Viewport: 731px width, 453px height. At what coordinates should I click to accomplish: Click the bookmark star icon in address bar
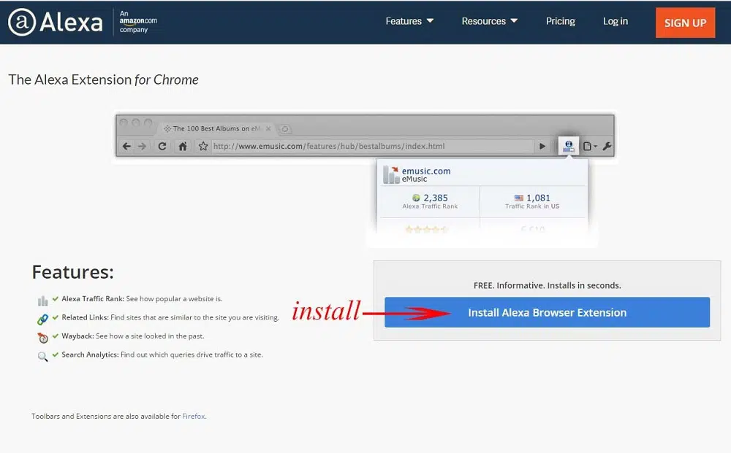coord(203,147)
